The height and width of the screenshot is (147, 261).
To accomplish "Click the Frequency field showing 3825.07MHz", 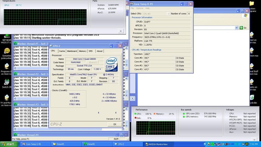I will click(x=167, y=37).
